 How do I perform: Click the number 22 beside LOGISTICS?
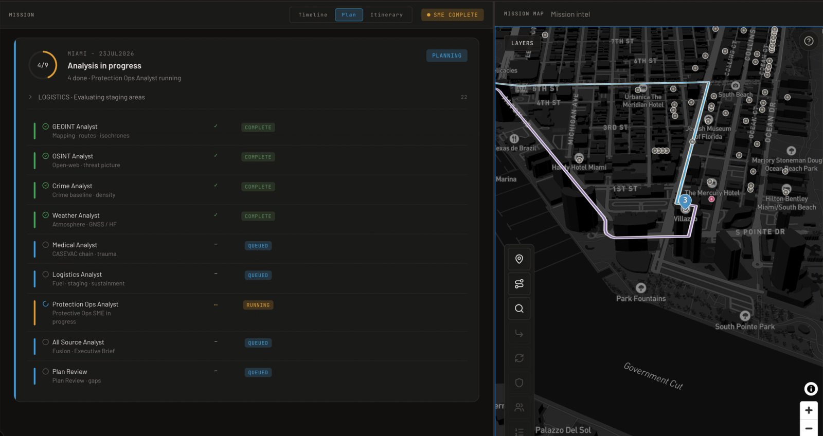[464, 97]
